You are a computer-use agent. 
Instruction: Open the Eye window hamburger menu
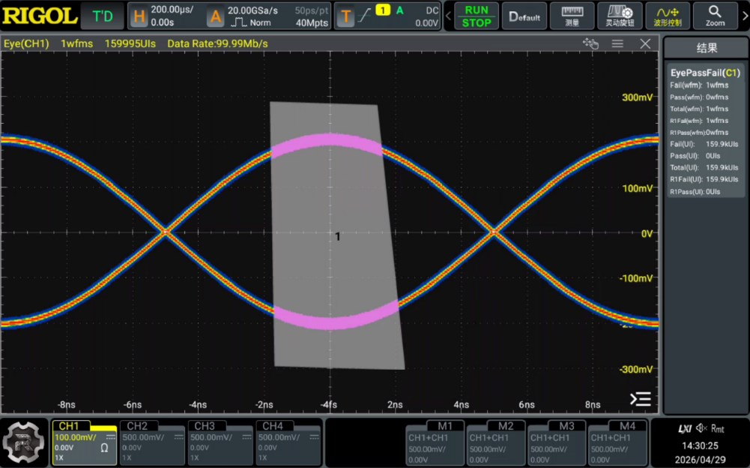tap(617, 43)
